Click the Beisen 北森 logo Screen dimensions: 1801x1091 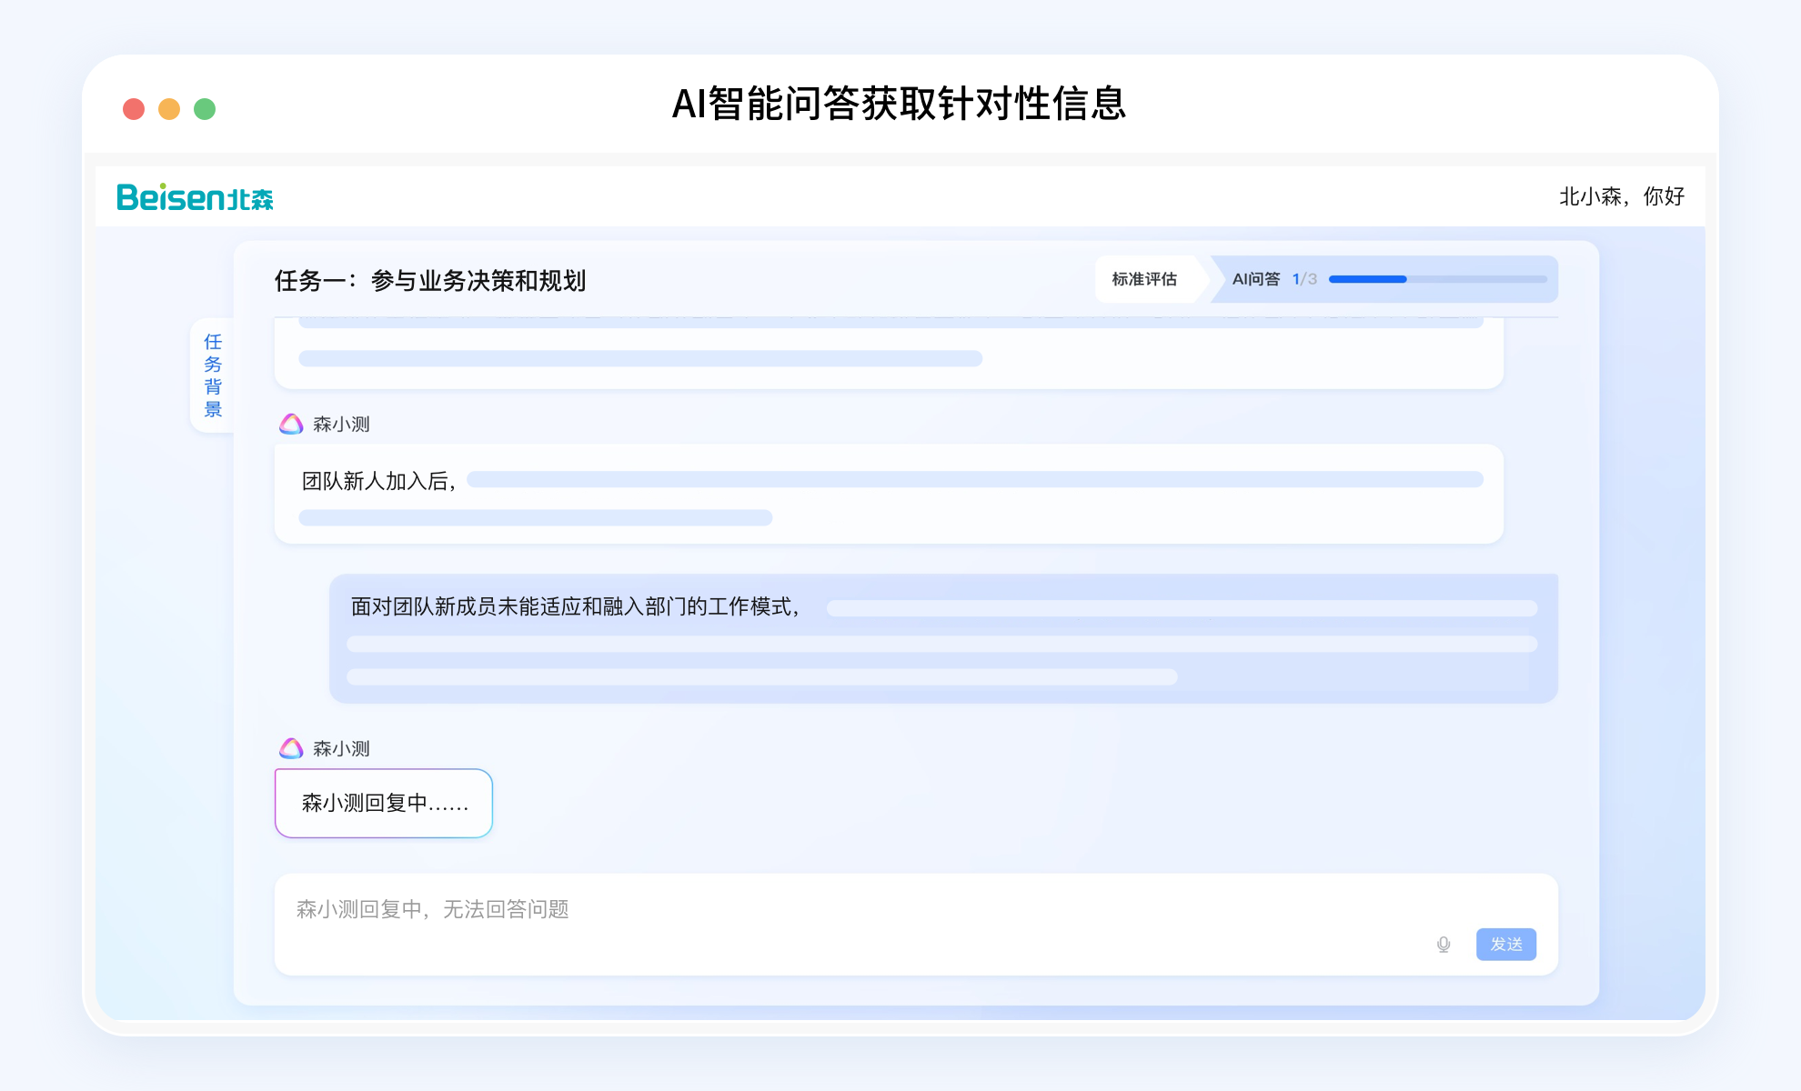pyautogui.click(x=195, y=197)
